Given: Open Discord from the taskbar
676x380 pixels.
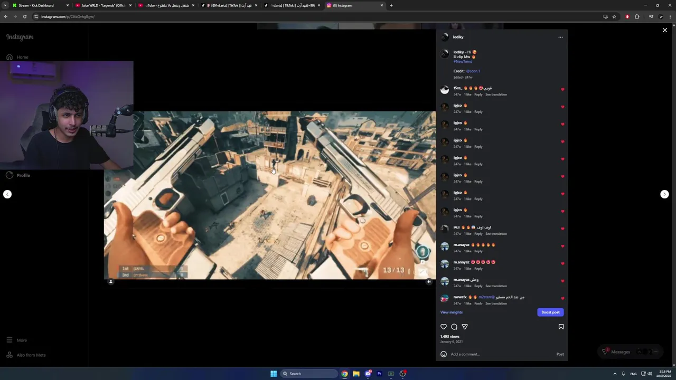Looking at the screenshot, I should [x=368, y=374].
